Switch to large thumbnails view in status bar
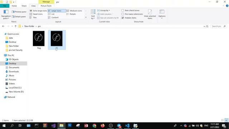Image resolution: width=229 pixels, height=129 pixels. click(x=226, y=120)
